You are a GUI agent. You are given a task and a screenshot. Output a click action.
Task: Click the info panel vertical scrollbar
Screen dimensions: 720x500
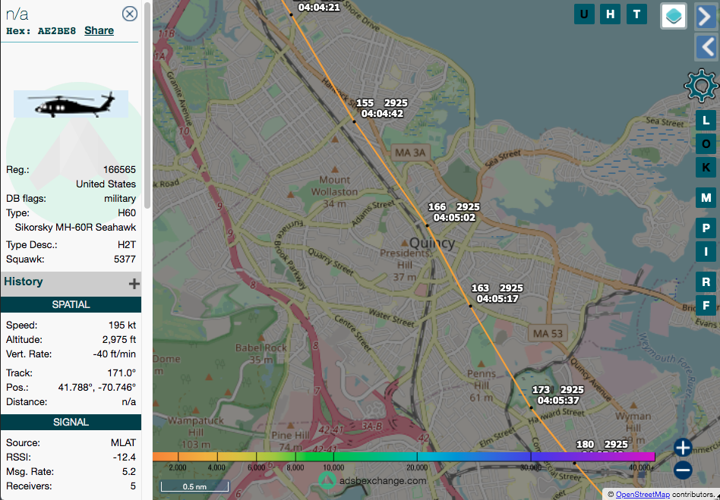tap(147, 105)
